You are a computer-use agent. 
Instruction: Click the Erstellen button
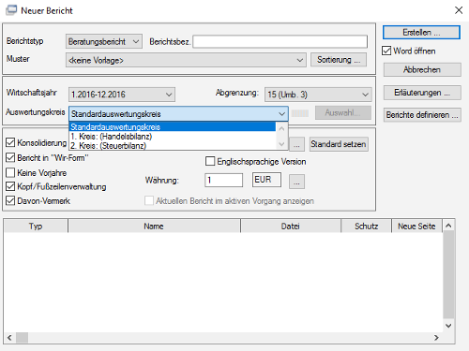421,33
